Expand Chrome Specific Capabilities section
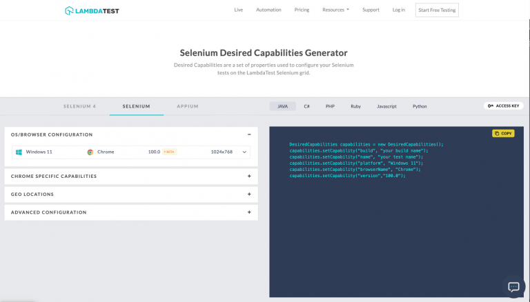The width and height of the screenshot is (530, 302). pos(249,176)
